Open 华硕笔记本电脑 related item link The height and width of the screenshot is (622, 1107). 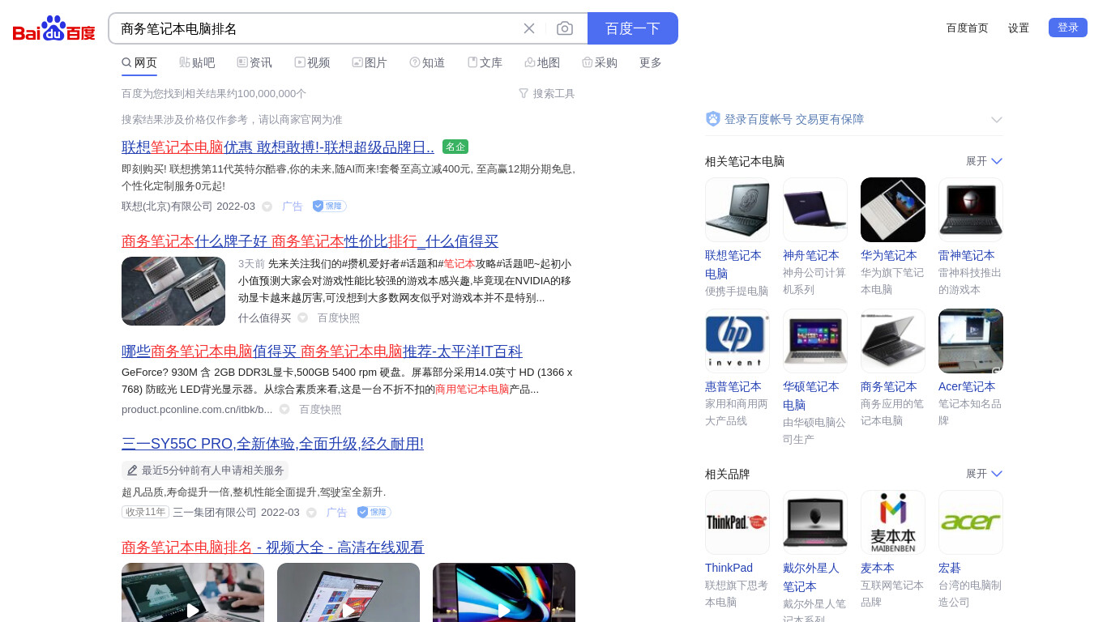click(x=811, y=395)
